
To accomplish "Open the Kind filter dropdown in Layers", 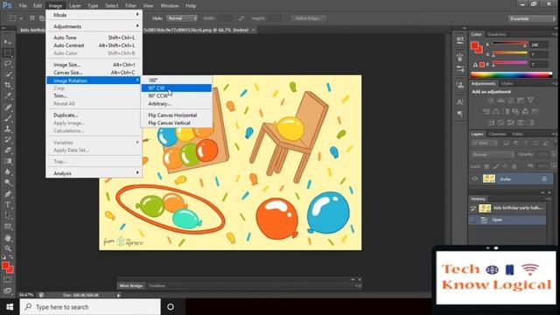I will pyautogui.click(x=484, y=143).
